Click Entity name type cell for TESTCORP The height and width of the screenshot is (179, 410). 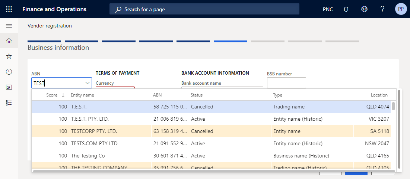[x=287, y=131]
